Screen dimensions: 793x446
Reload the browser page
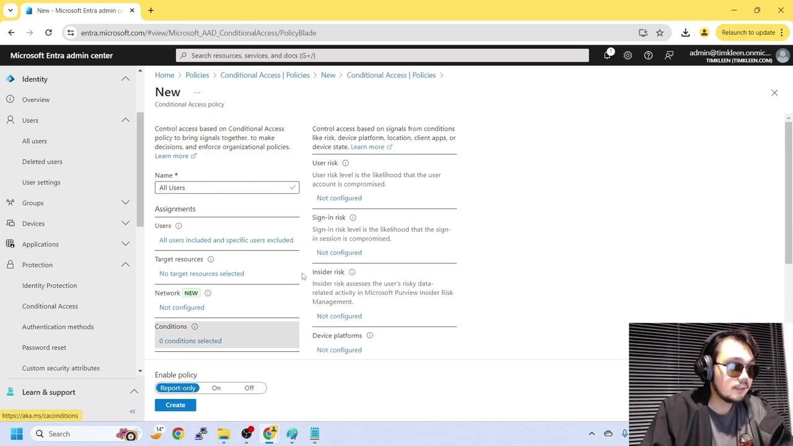tap(48, 32)
